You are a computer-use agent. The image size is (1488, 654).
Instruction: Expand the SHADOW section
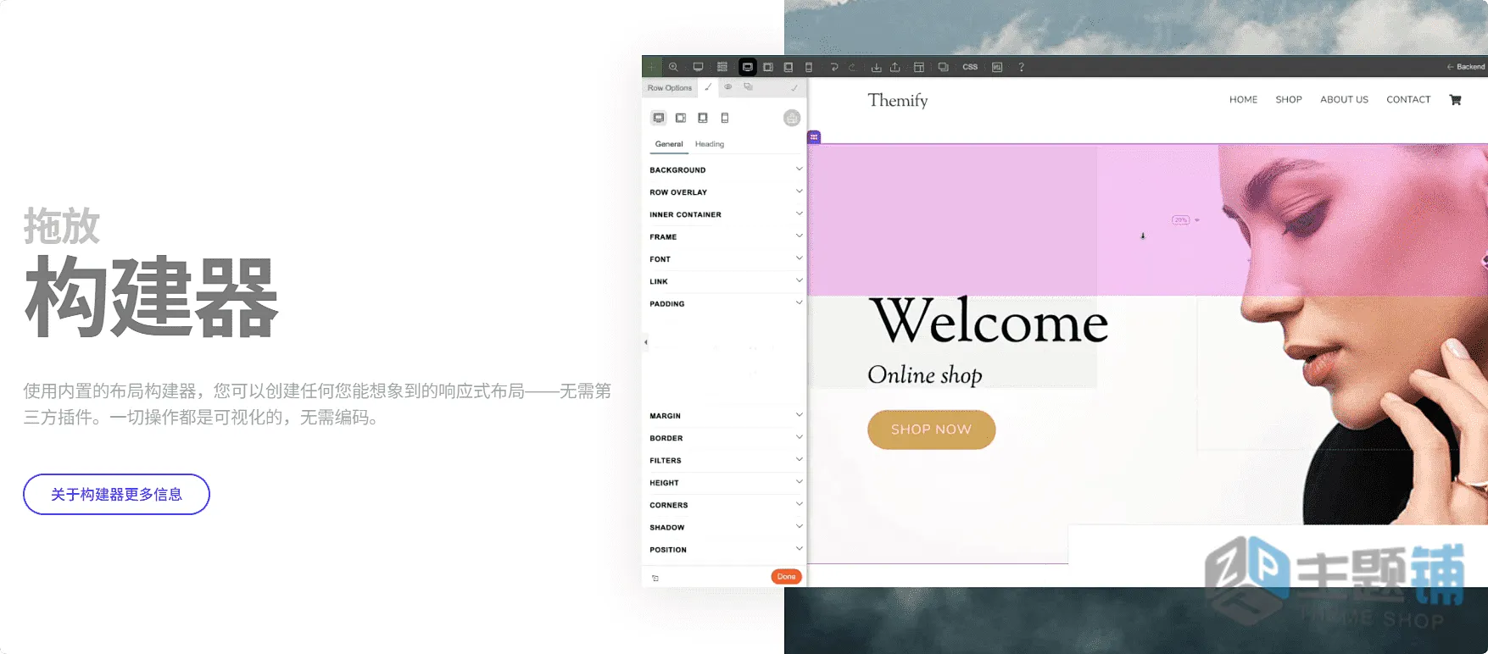tap(725, 527)
